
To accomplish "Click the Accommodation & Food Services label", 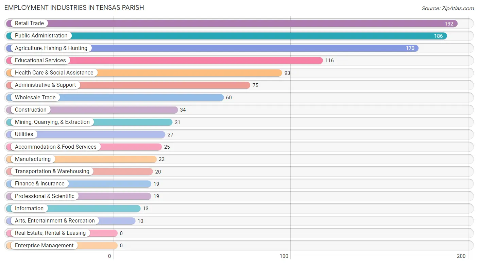I will [56, 147].
